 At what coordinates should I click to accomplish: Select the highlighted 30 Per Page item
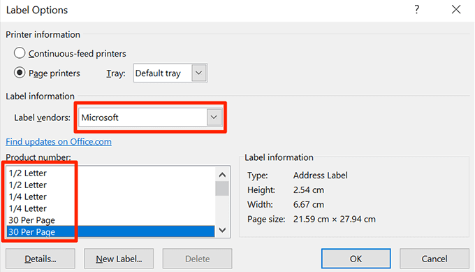pyautogui.click(x=110, y=231)
